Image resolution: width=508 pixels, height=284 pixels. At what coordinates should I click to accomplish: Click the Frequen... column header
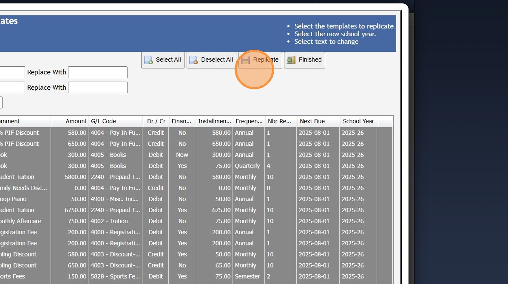point(249,121)
